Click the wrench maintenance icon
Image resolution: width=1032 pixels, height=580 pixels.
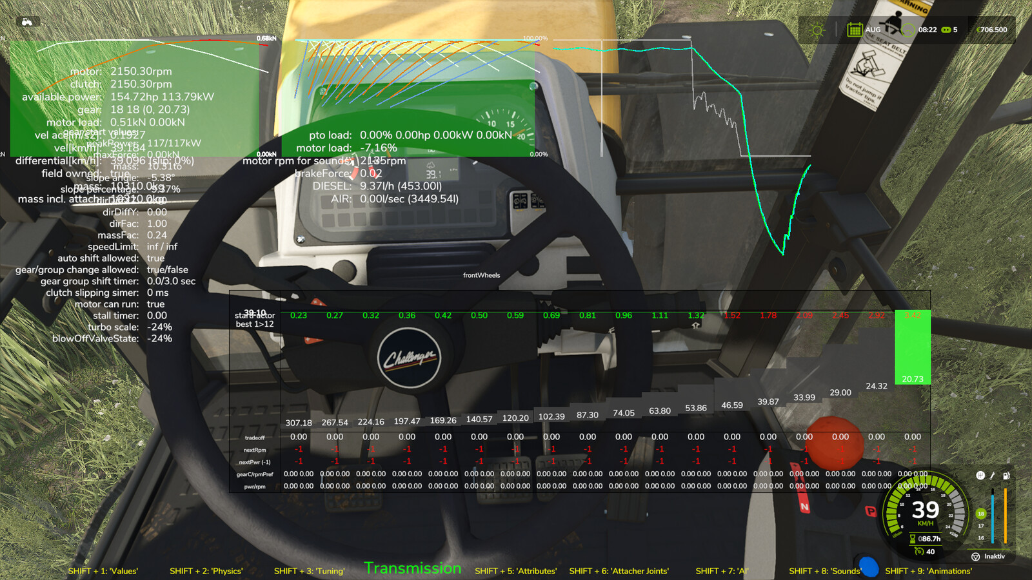pyautogui.click(x=993, y=475)
